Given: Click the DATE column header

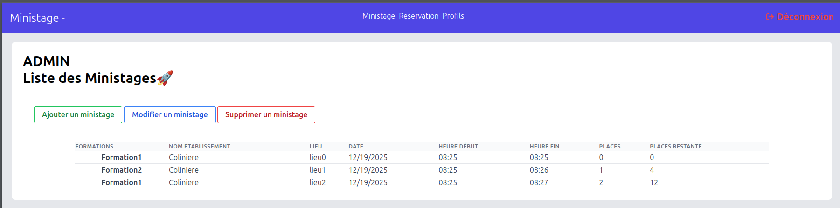Looking at the screenshot, I should point(355,146).
